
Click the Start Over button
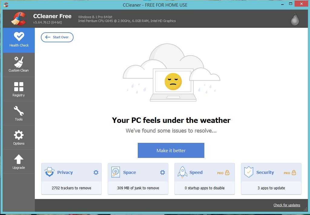pyautogui.click(x=57, y=37)
